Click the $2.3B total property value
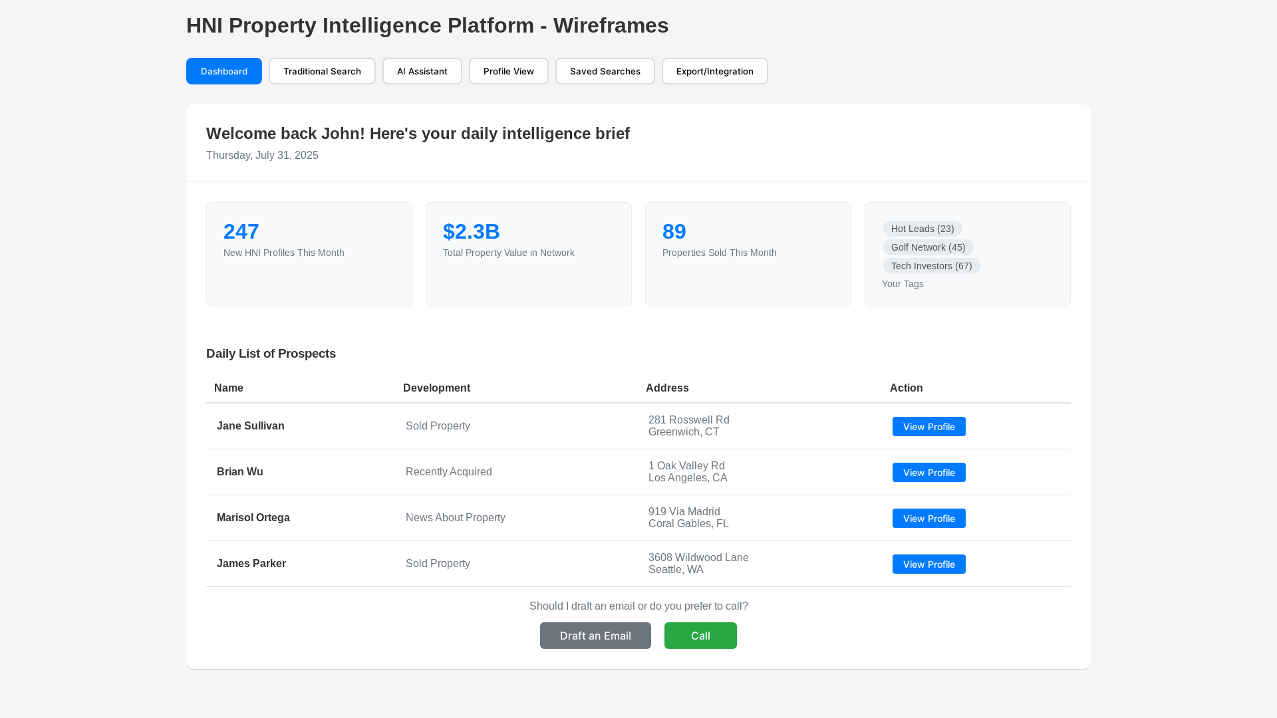The image size is (1277, 718). (x=472, y=231)
